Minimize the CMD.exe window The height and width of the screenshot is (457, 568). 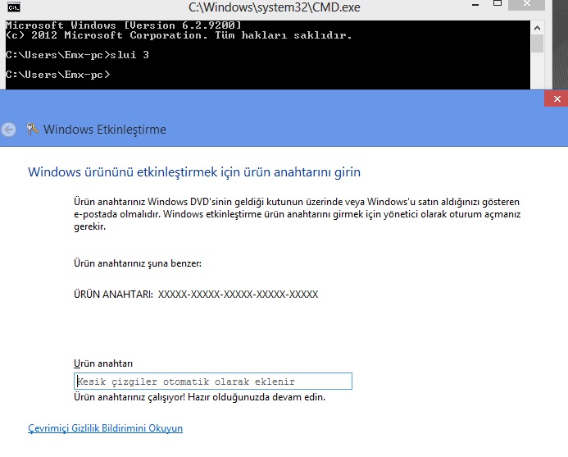pyautogui.click(x=475, y=5)
